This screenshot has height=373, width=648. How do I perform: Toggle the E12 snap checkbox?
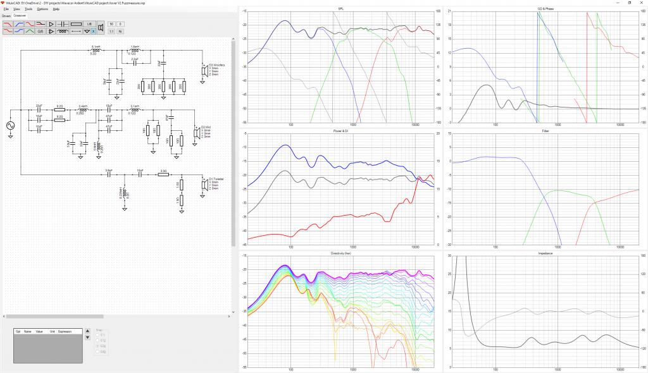[x=97, y=340]
